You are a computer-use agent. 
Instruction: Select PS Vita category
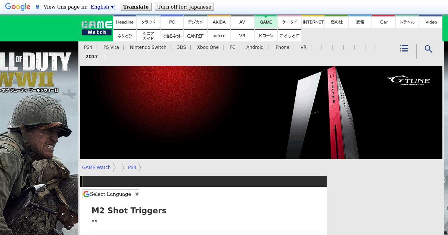pyautogui.click(x=111, y=47)
